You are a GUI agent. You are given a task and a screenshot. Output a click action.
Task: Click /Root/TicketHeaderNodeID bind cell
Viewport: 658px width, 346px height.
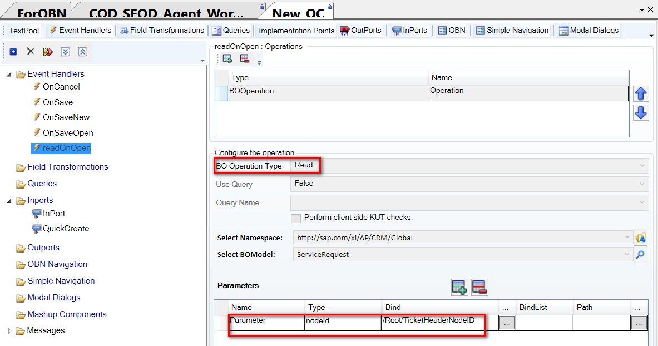pyautogui.click(x=440, y=323)
